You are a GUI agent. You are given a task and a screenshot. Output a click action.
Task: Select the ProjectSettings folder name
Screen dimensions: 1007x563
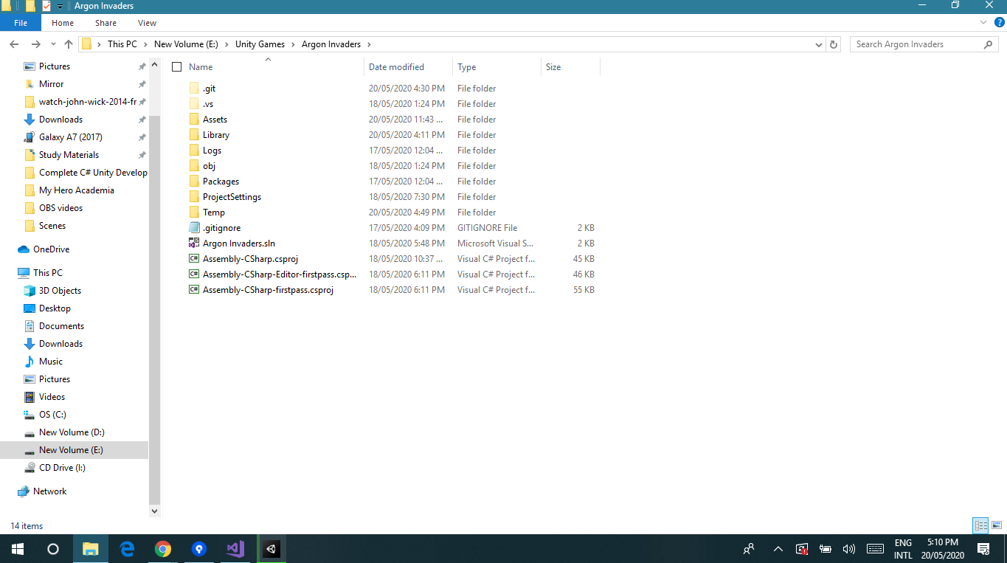click(232, 197)
